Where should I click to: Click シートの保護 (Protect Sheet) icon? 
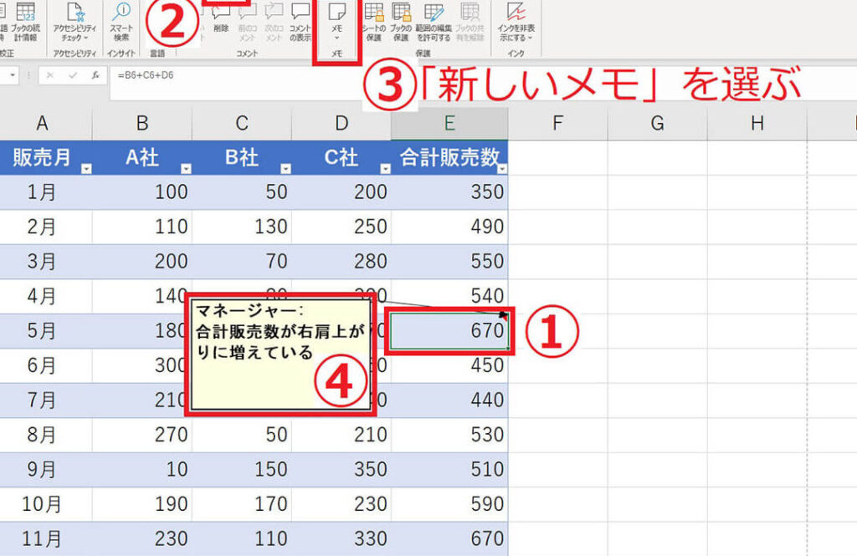point(373,22)
